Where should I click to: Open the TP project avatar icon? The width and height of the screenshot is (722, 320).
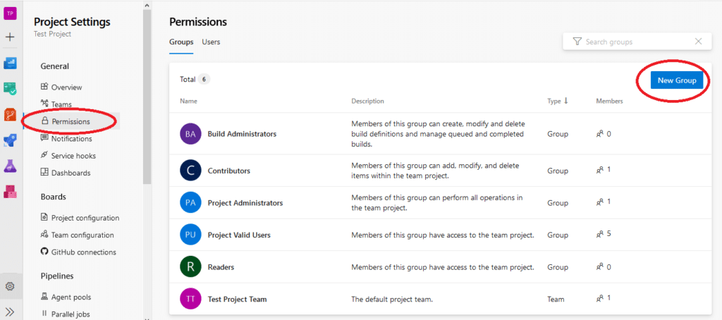tap(10, 13)
